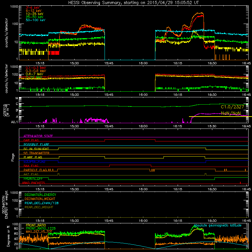252x252 pixels.
Task: Click the 16:15 tick label under MeV plot
Action: tap(178, 95)
